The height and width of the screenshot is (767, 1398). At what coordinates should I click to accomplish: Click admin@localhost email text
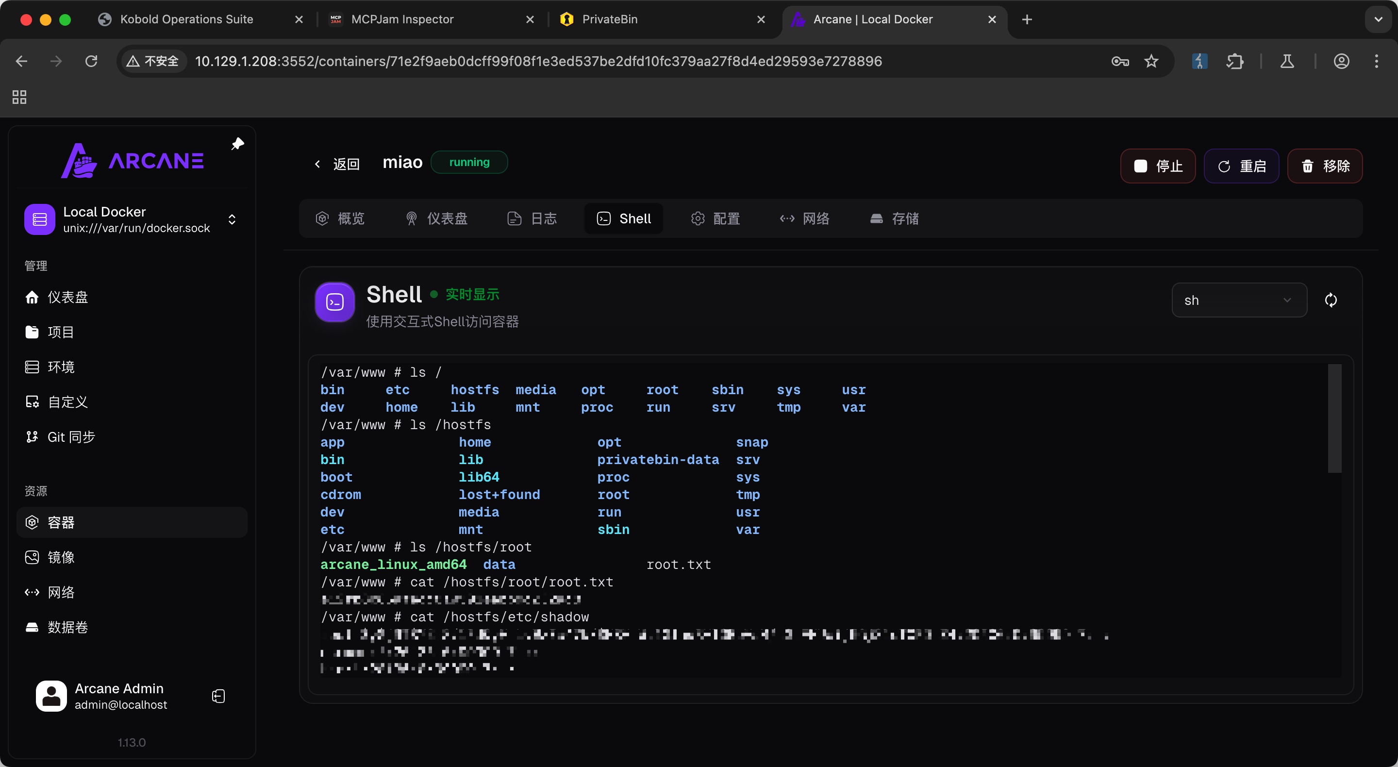point(121,704)
